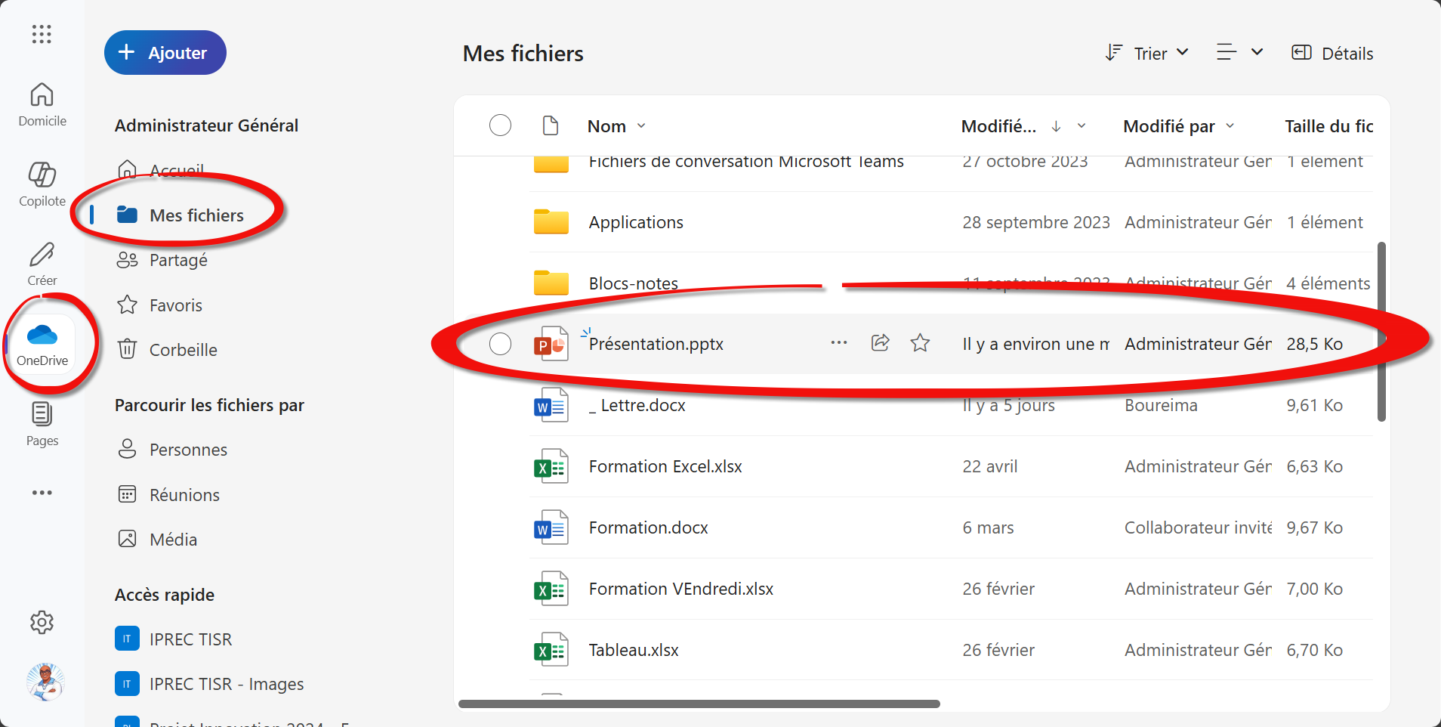Click the Ajouter button

click(x=165, y=53)
